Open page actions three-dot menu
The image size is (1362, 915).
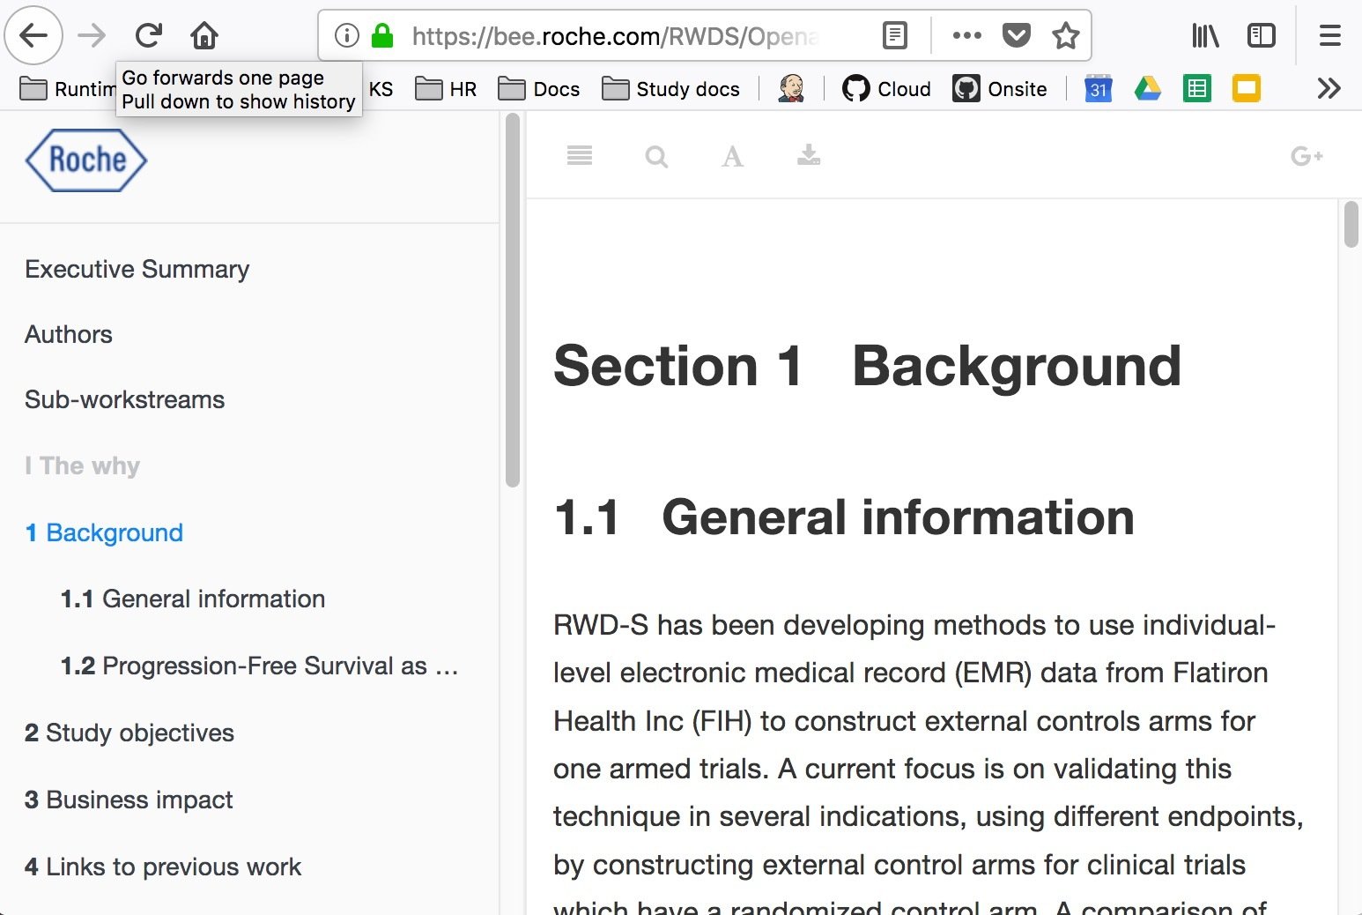click(x=966, y=36)
